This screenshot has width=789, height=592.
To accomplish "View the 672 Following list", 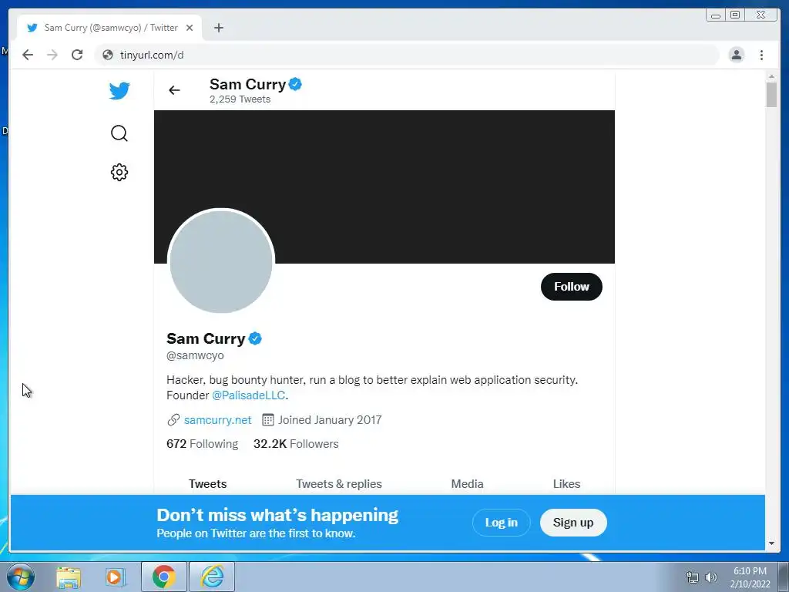I will [x=202, y=443].
